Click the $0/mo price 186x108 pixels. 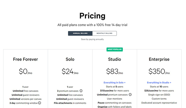(25, 72)
